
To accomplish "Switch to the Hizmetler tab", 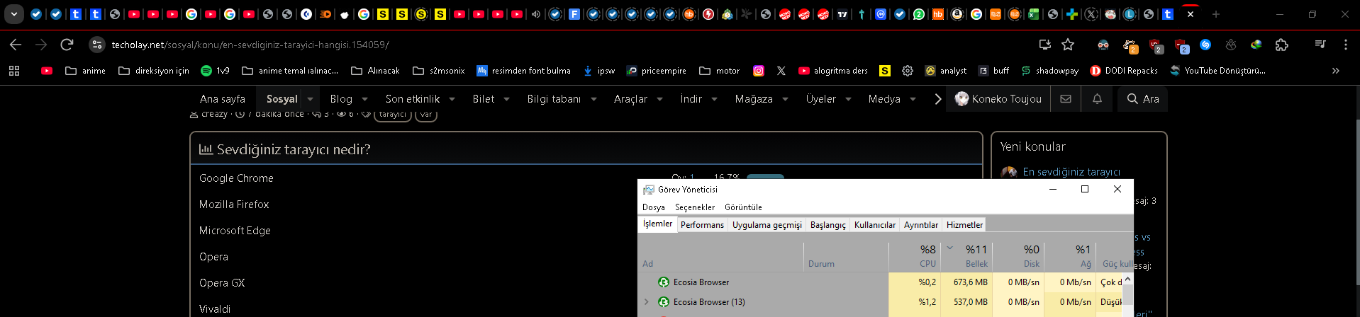I will (965, 225).
